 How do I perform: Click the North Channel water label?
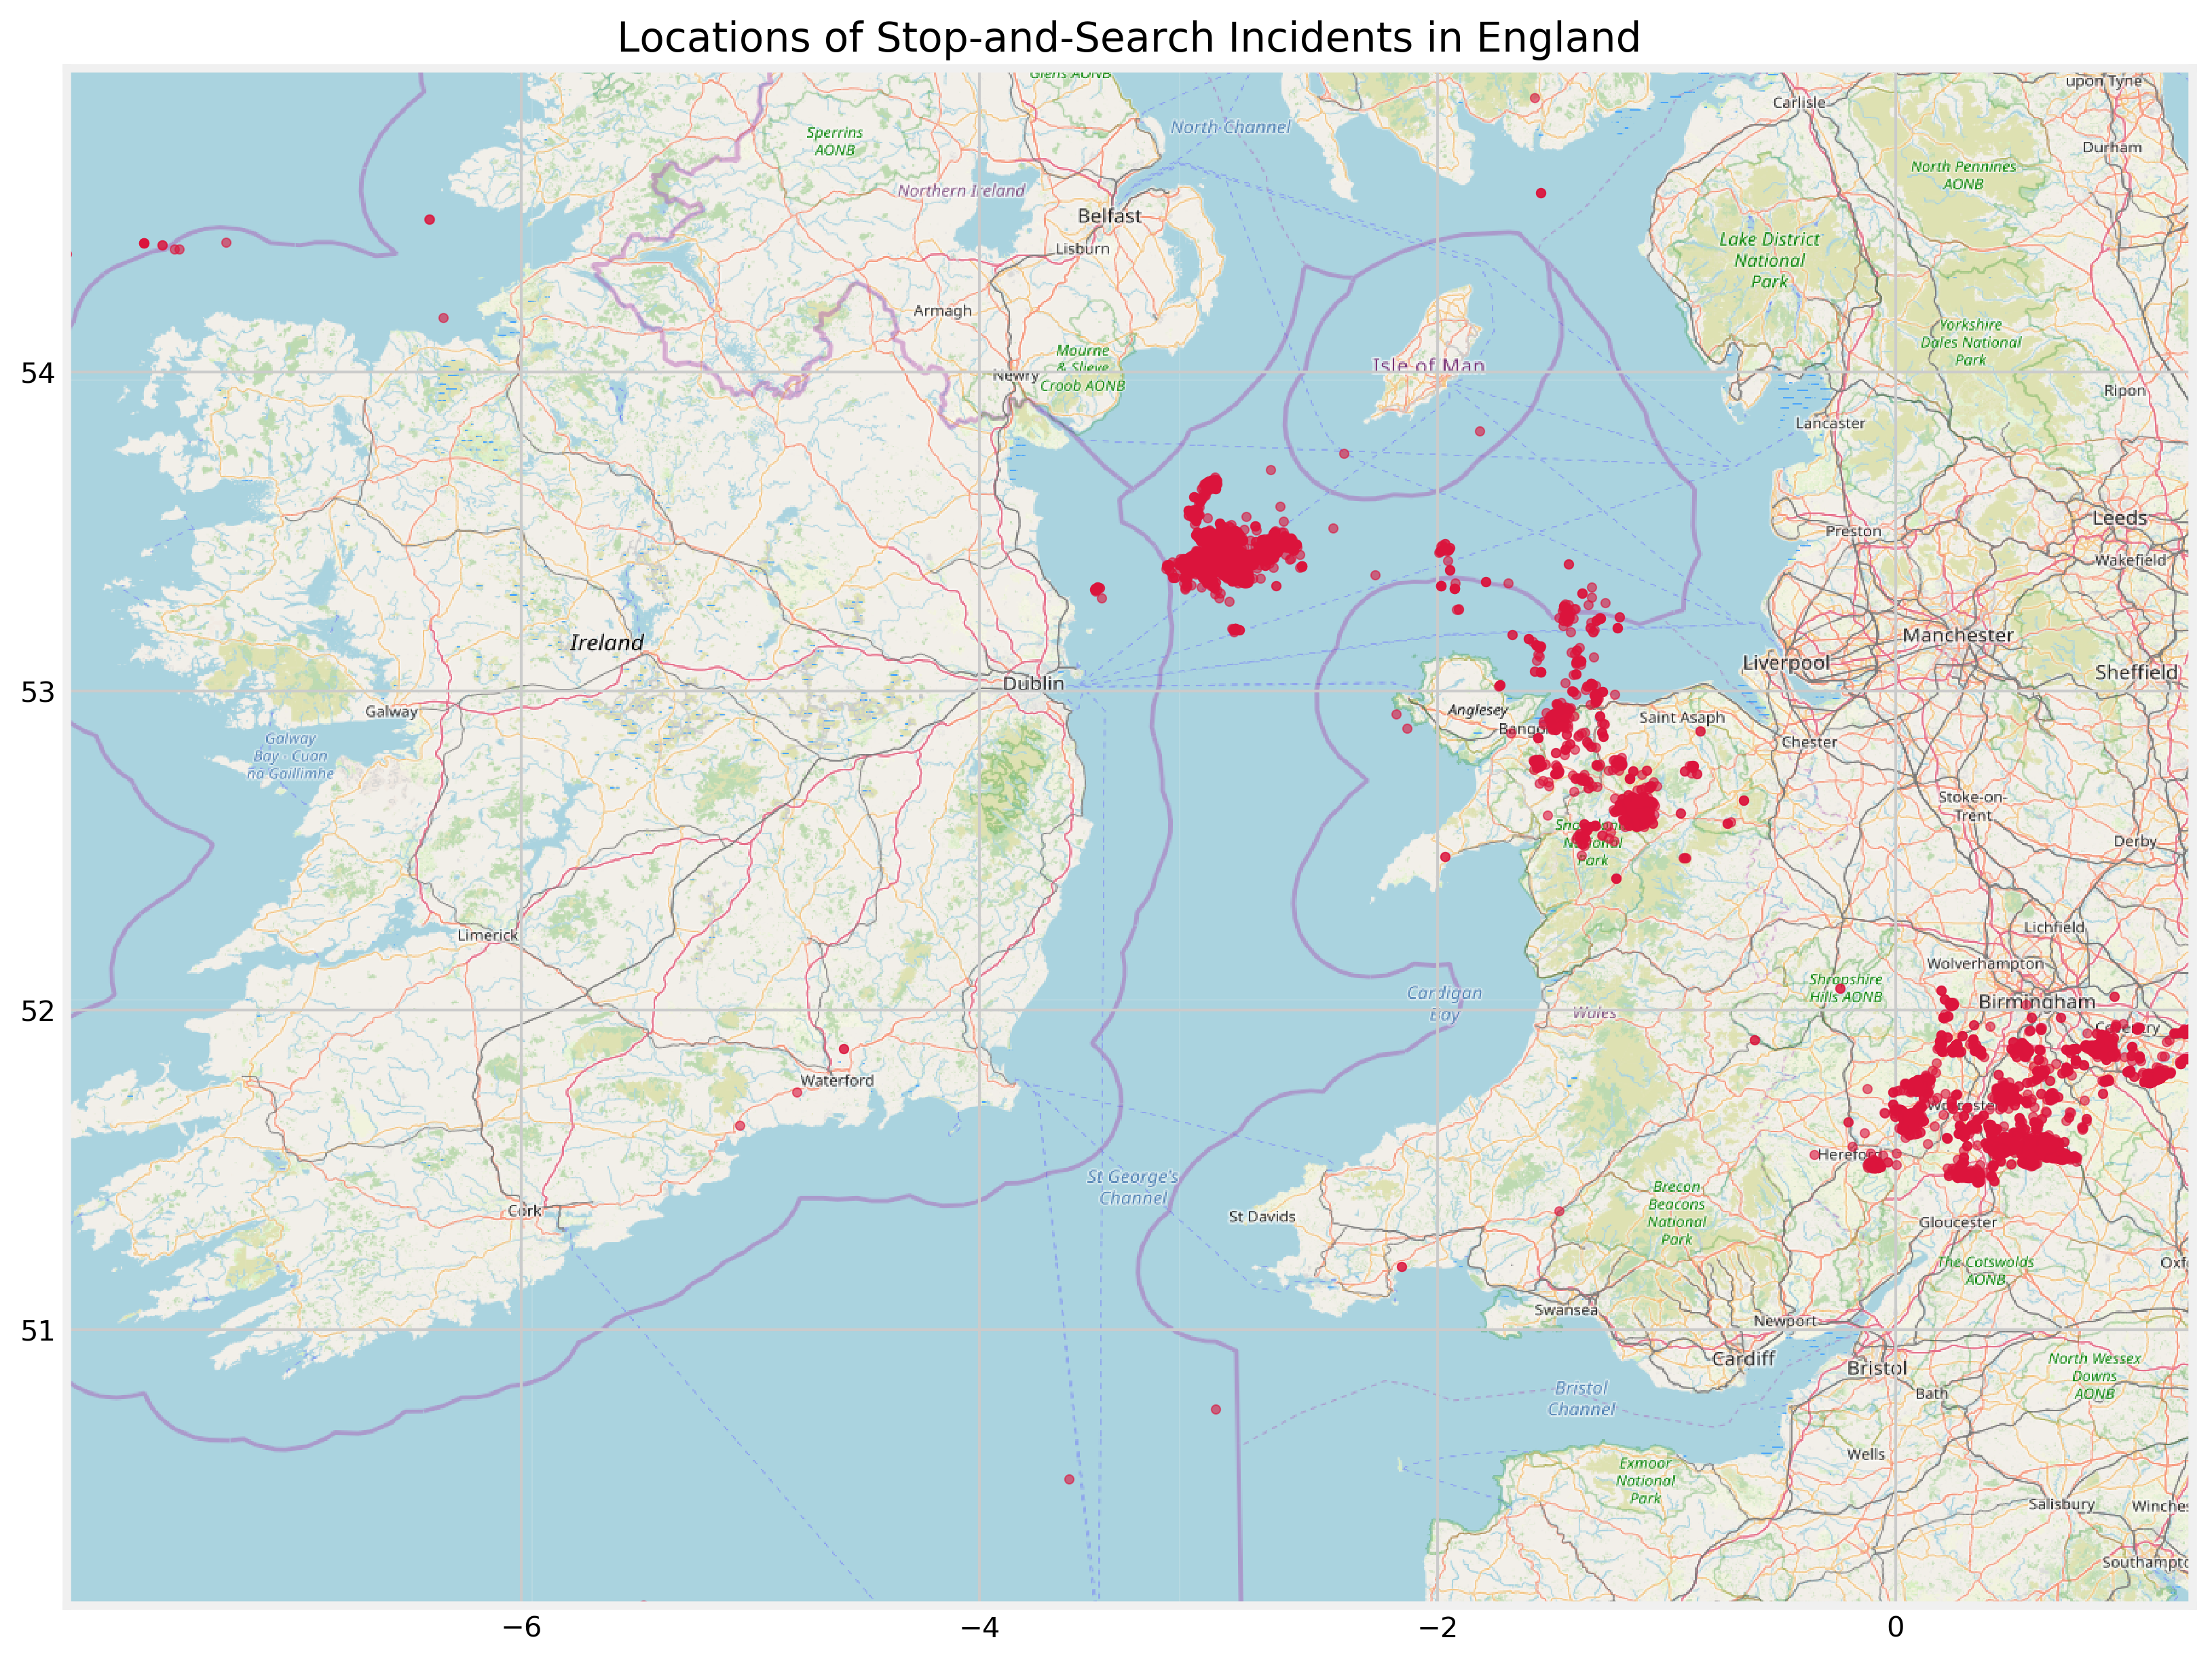click(x=1230, y=127)
